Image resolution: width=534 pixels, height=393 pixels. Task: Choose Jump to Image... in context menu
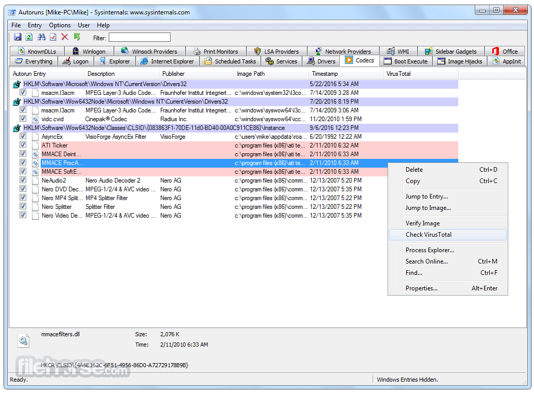coord(447,208)
